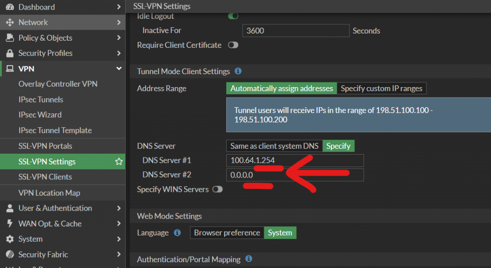Image resolution: width=491 pixels, height=268 pixels.
Task: Toggle the Idle Logout switch
Action: click(233, 16)
